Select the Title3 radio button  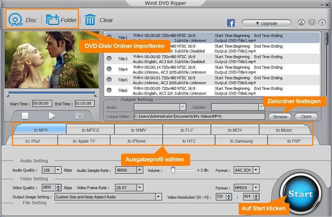(109, 58)
